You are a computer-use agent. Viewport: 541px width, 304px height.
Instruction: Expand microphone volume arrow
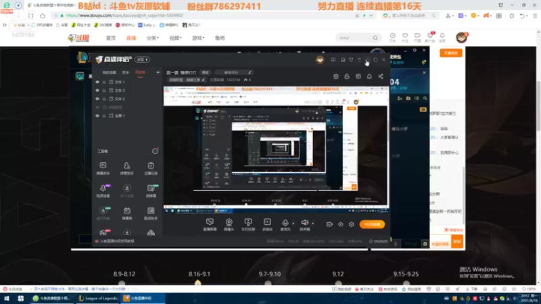(293, 224)
